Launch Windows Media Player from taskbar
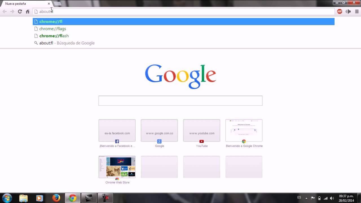 (40, 198)
